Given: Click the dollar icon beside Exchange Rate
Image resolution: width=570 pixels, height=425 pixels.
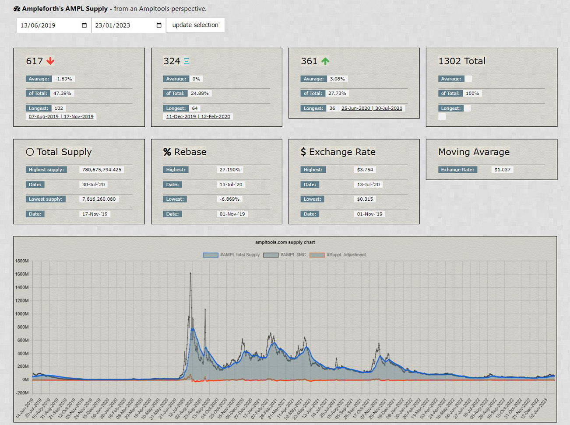Looking at the screenshot, I should pos(303,152).
